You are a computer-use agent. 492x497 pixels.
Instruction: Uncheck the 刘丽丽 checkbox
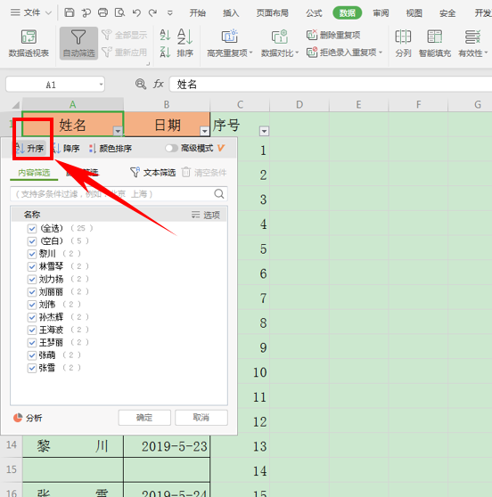(x=32, y=291)
